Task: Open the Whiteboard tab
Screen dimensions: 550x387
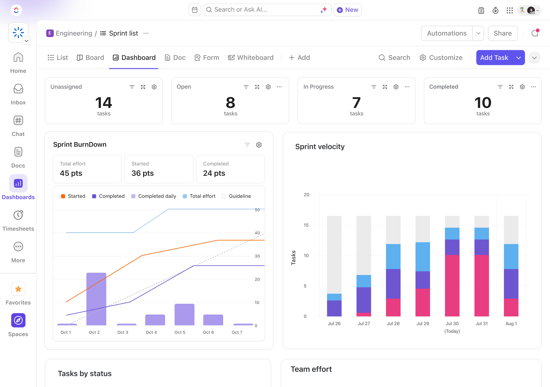Action: (251, 58)
